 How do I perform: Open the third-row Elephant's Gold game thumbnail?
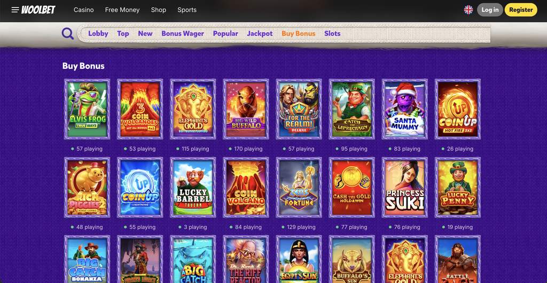point(405,260)
